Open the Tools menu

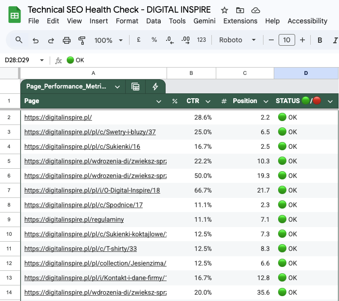coord(177,21)
